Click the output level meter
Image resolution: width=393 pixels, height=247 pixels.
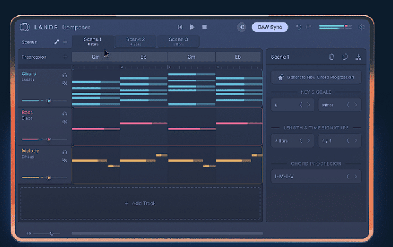click(x=335, y=27)
